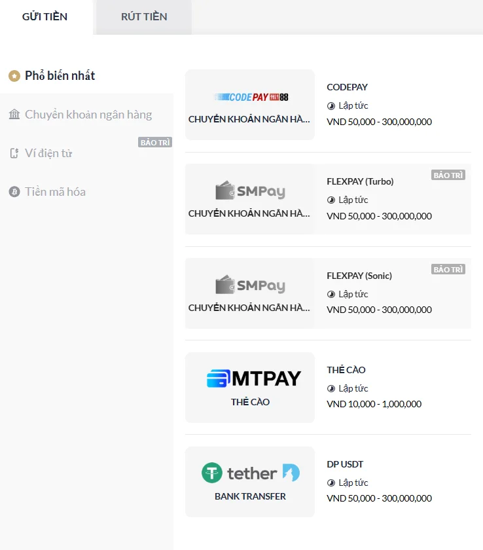Viewport: 483px width, 550px height.
Task: Click the BẢO TRÌ badge on FLEXPAY (Turbo)
Action: [448, 175]
